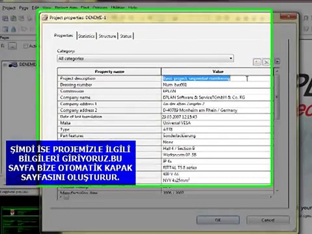Click the 'NYY 4x25mm²' value cell

point(216,180)
